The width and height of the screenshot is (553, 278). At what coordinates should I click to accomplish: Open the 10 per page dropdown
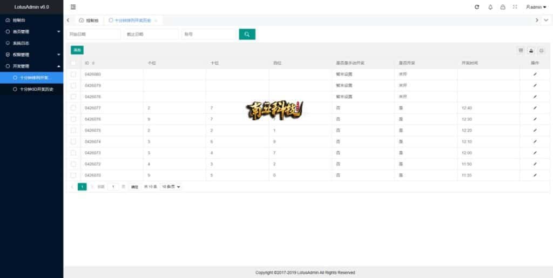pos(171,186)
